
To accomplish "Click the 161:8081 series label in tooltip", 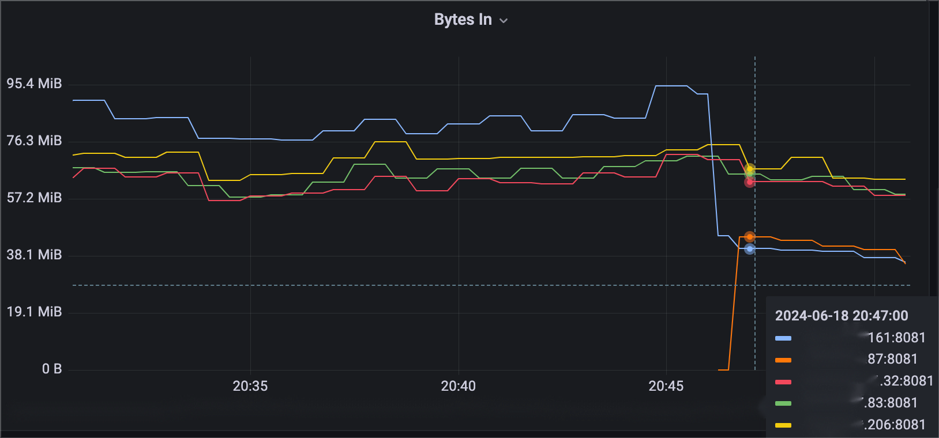I will [896, 338].
